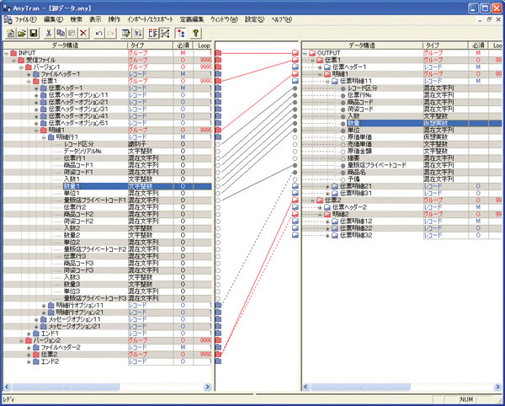Collapse the INPUT root node
Viewport: 505px width, 406px height.
tap(6, 53)
